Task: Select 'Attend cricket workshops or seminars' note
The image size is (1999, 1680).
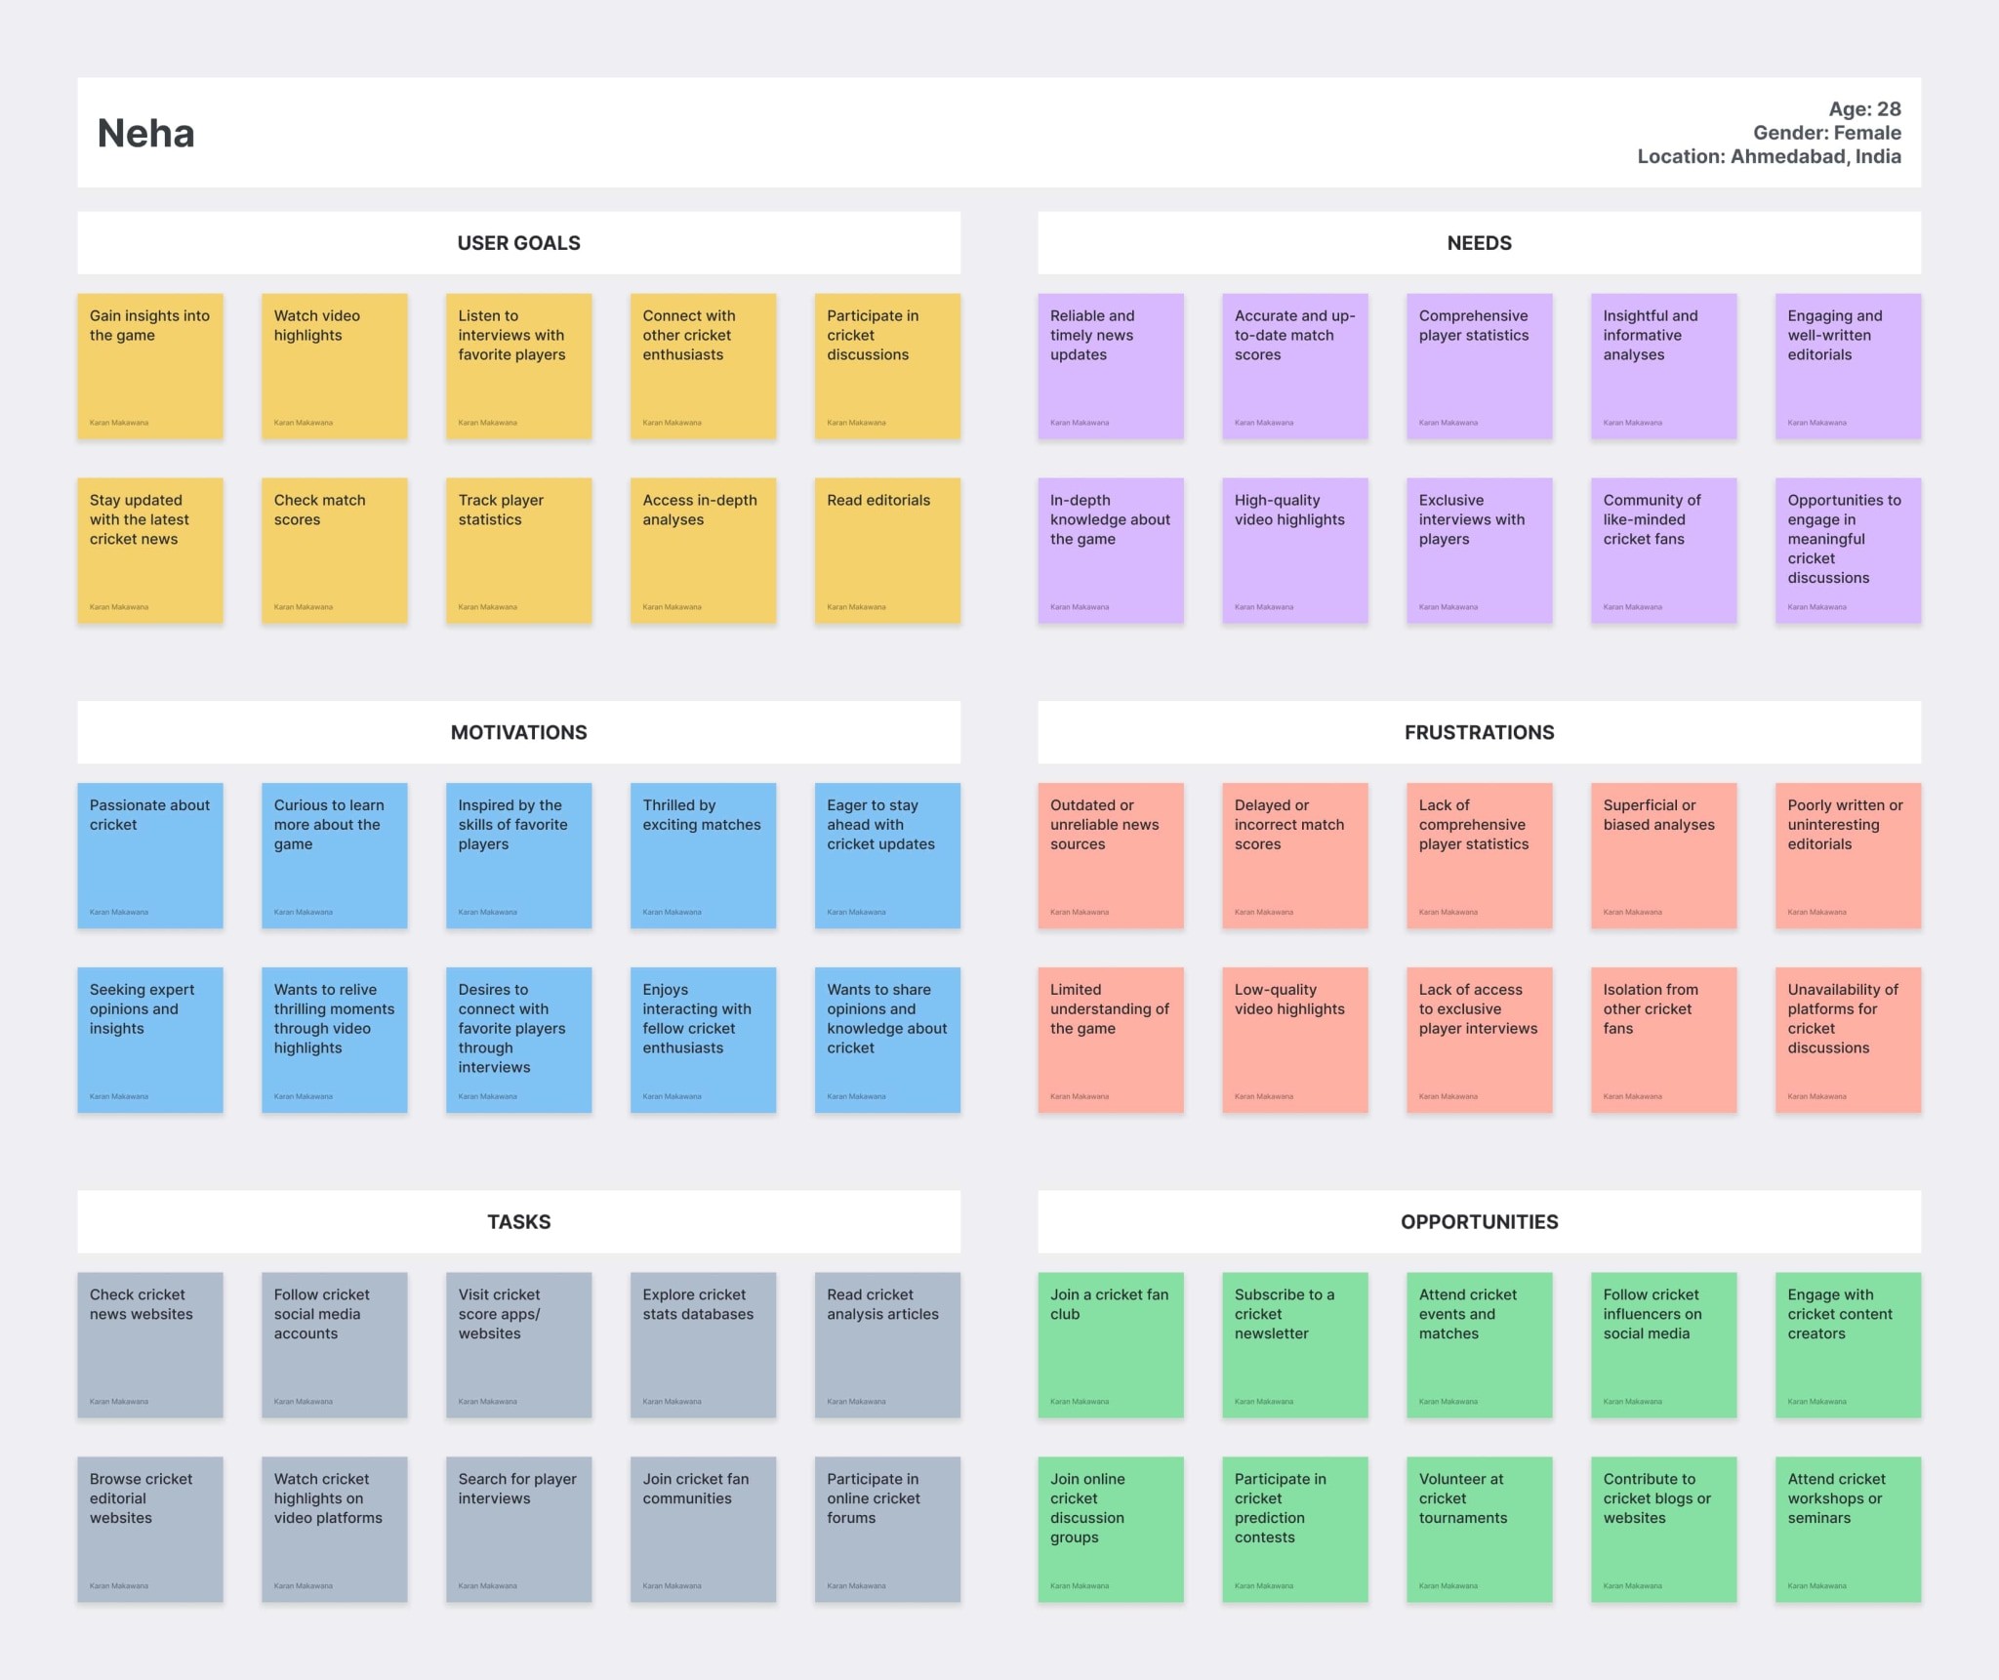Action: click(1849, 1530)
